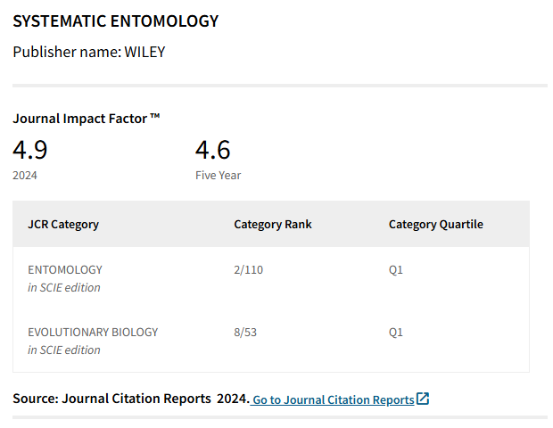Click the 4.6 five-year impact factor value

(213, 149)
